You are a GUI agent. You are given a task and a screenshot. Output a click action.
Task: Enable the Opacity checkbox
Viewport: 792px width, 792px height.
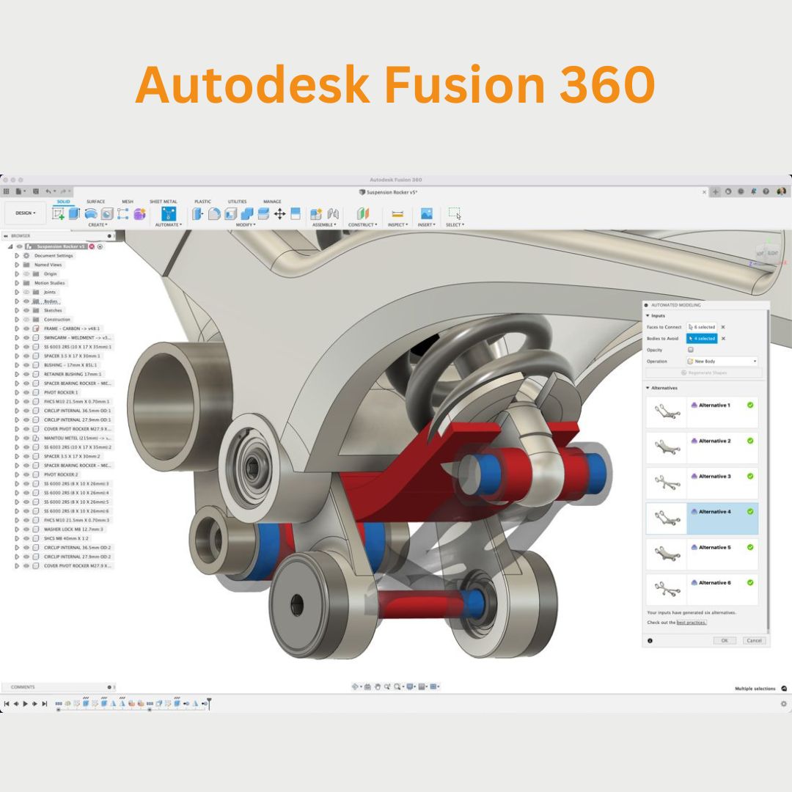tap(691, 350)
